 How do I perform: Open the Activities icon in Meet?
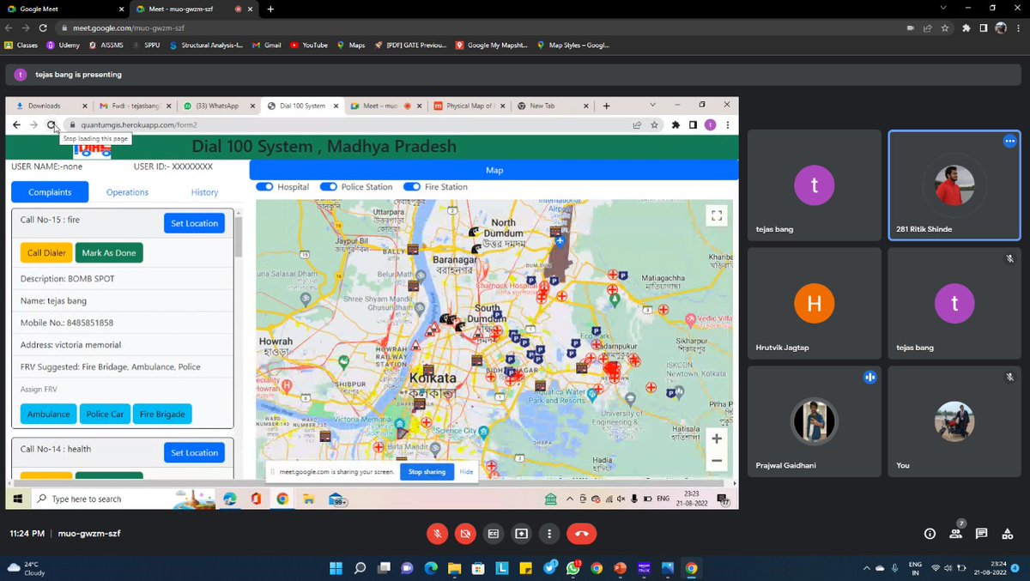pos(1008,533)
